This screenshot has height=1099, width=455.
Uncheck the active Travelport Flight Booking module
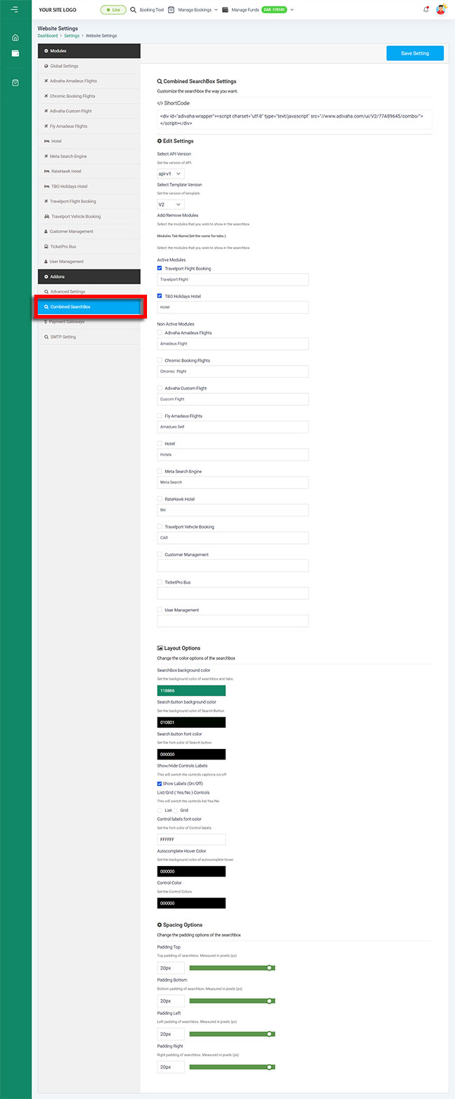(160, 268)
